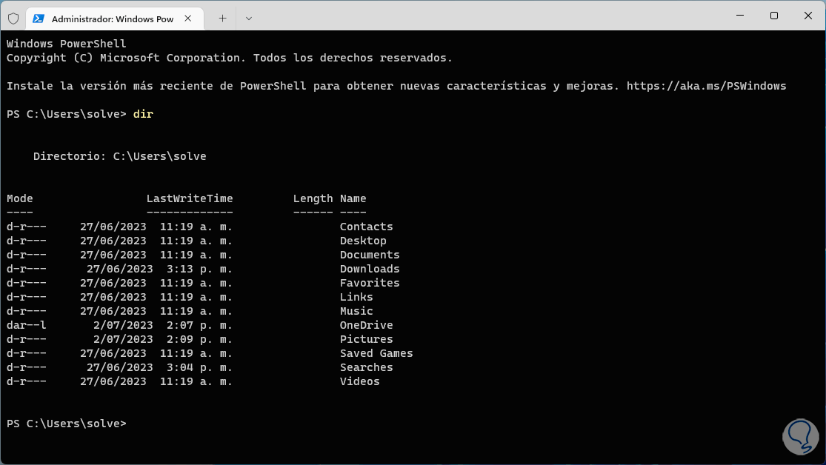826x465 pixels.
Task: Click the '3:13 p. m.' time for Downloads
Action: [199, 269]
